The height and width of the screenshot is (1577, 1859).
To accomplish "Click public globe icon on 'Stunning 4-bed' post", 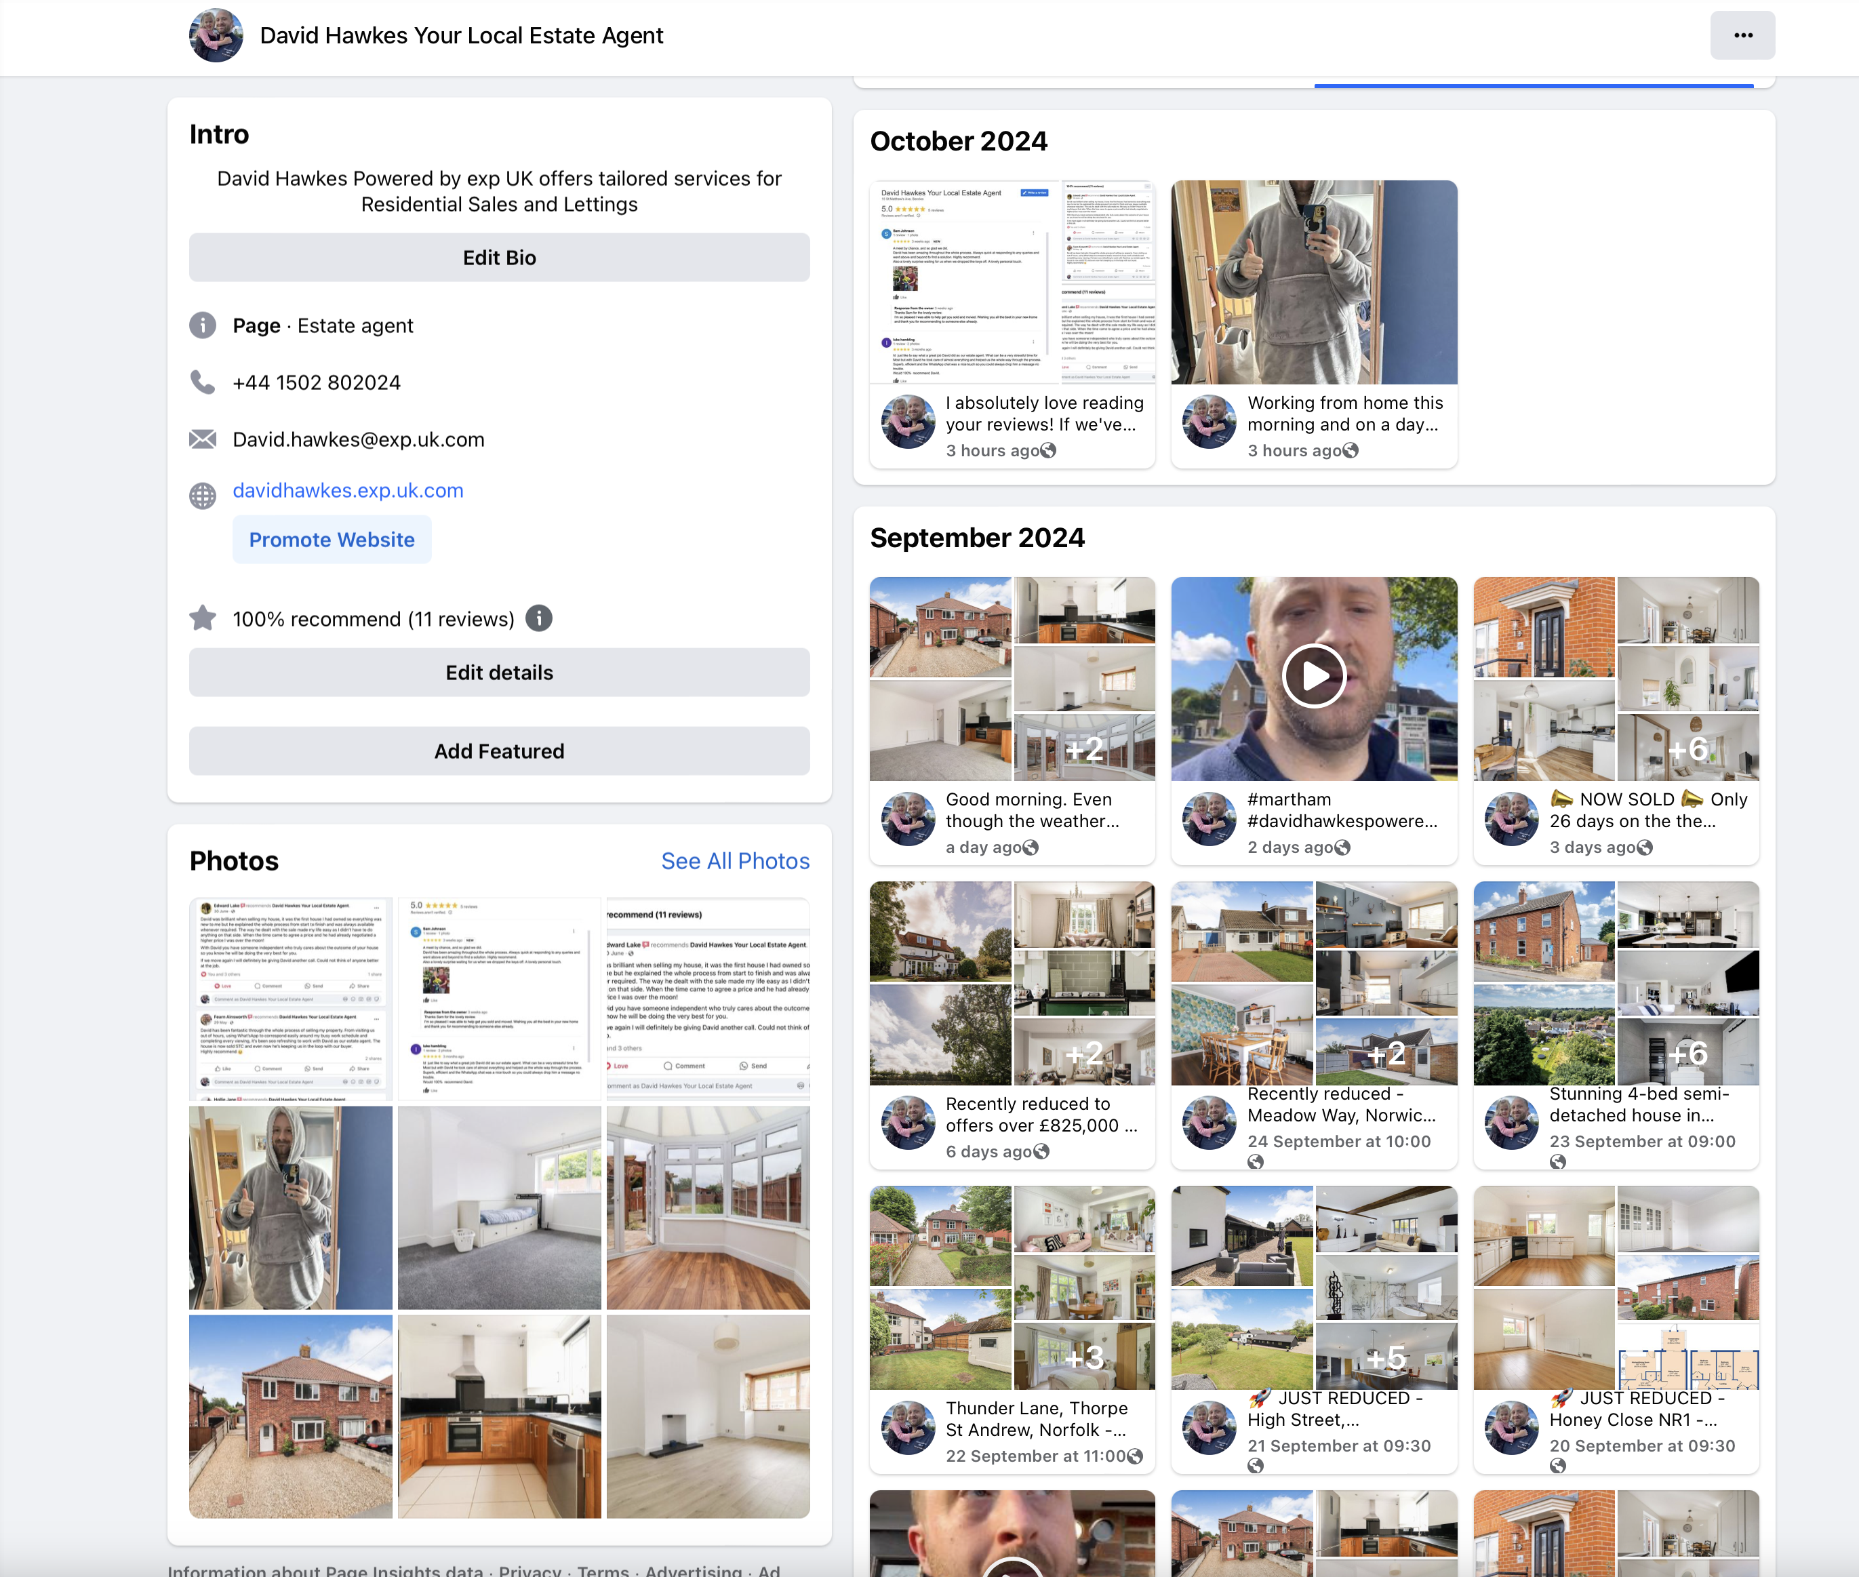I will (1558, 1161).
